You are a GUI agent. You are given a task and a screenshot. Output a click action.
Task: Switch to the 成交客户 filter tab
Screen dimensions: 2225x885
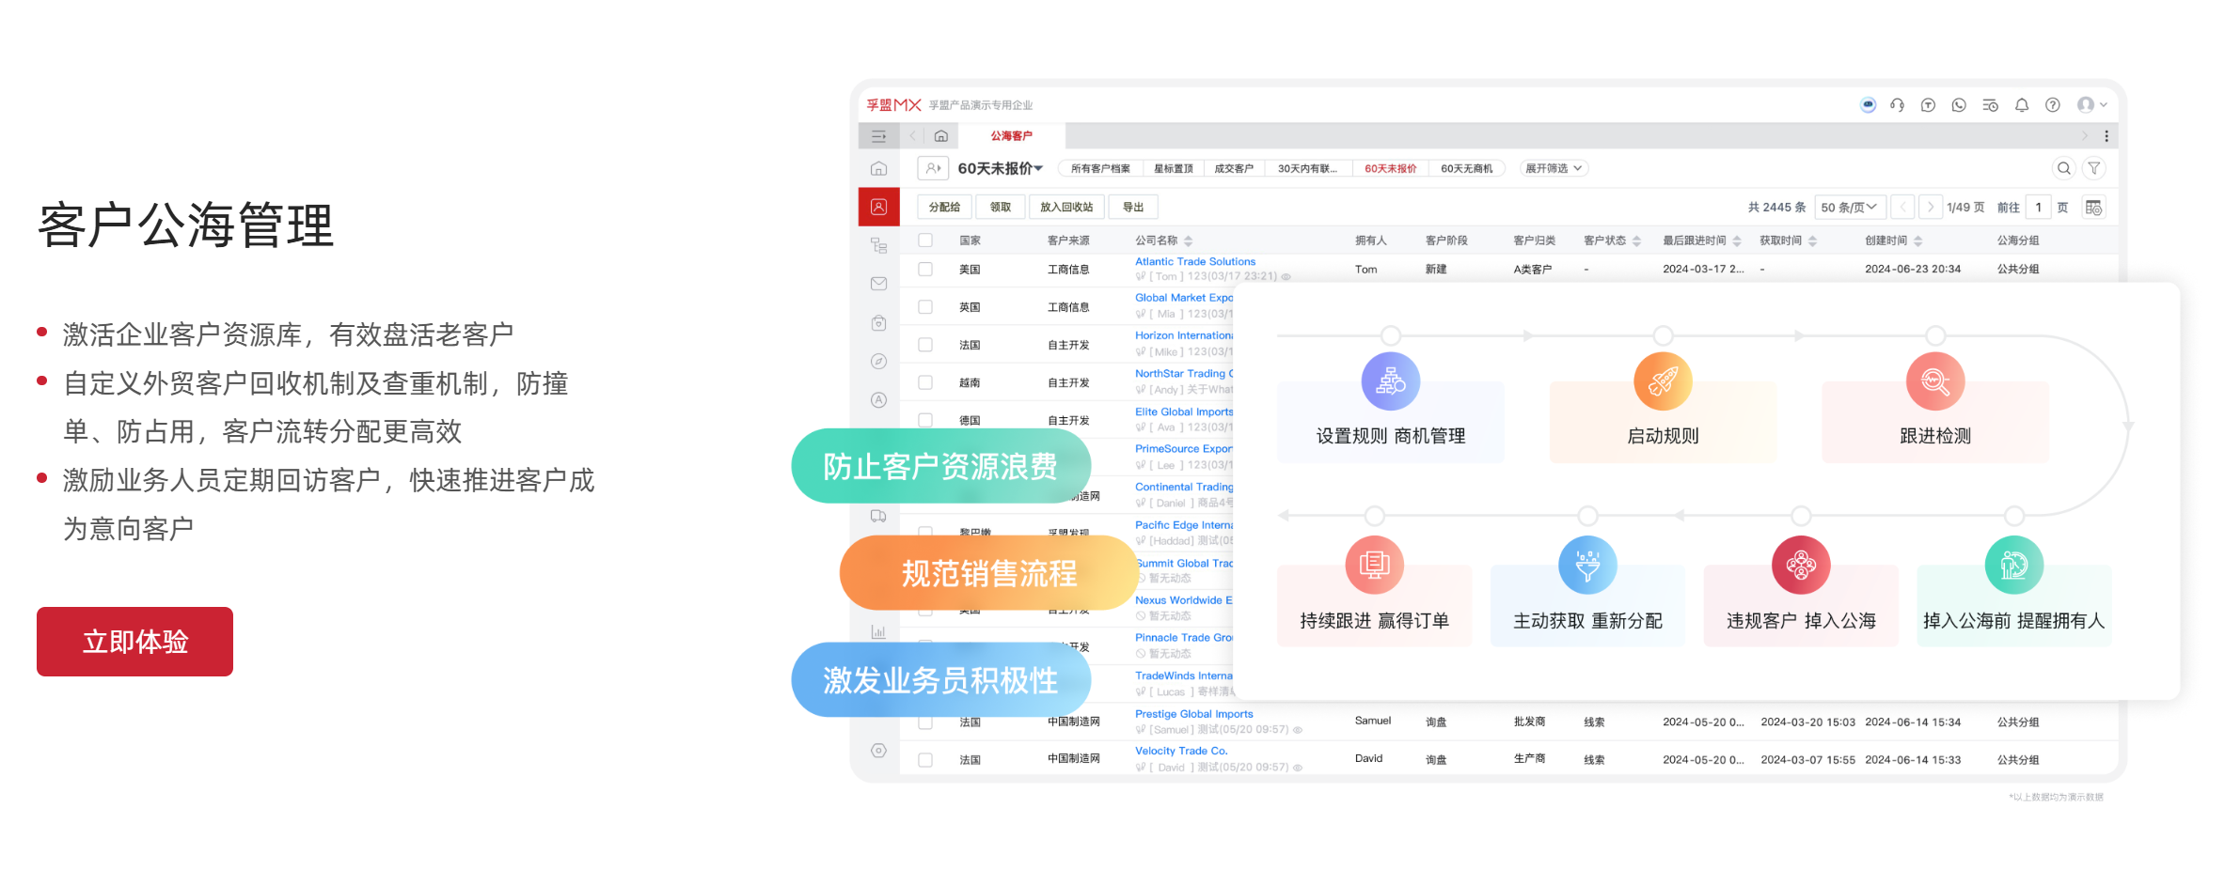point(1233,168)
